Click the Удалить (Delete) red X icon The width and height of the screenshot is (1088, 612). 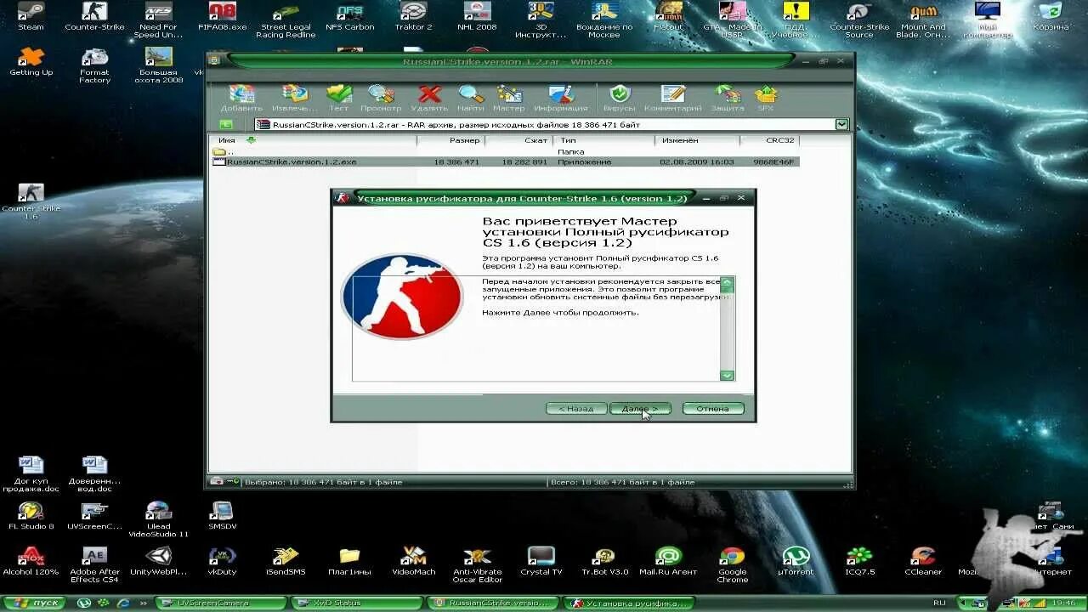(429, 98)
